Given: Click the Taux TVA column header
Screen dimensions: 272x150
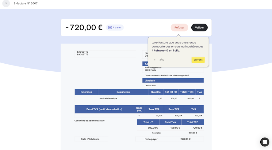Looking at the screenshot, I should 154,109.
